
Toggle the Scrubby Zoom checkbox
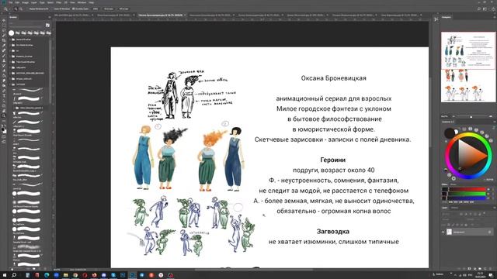(x=74, y=9)
